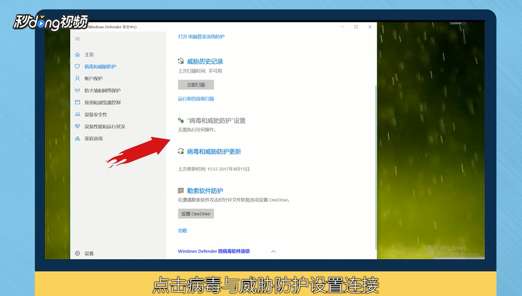Click the 打开电脑管家系统防护 link
The height and width of the screenshot is (296, 522).
point(201,37)
